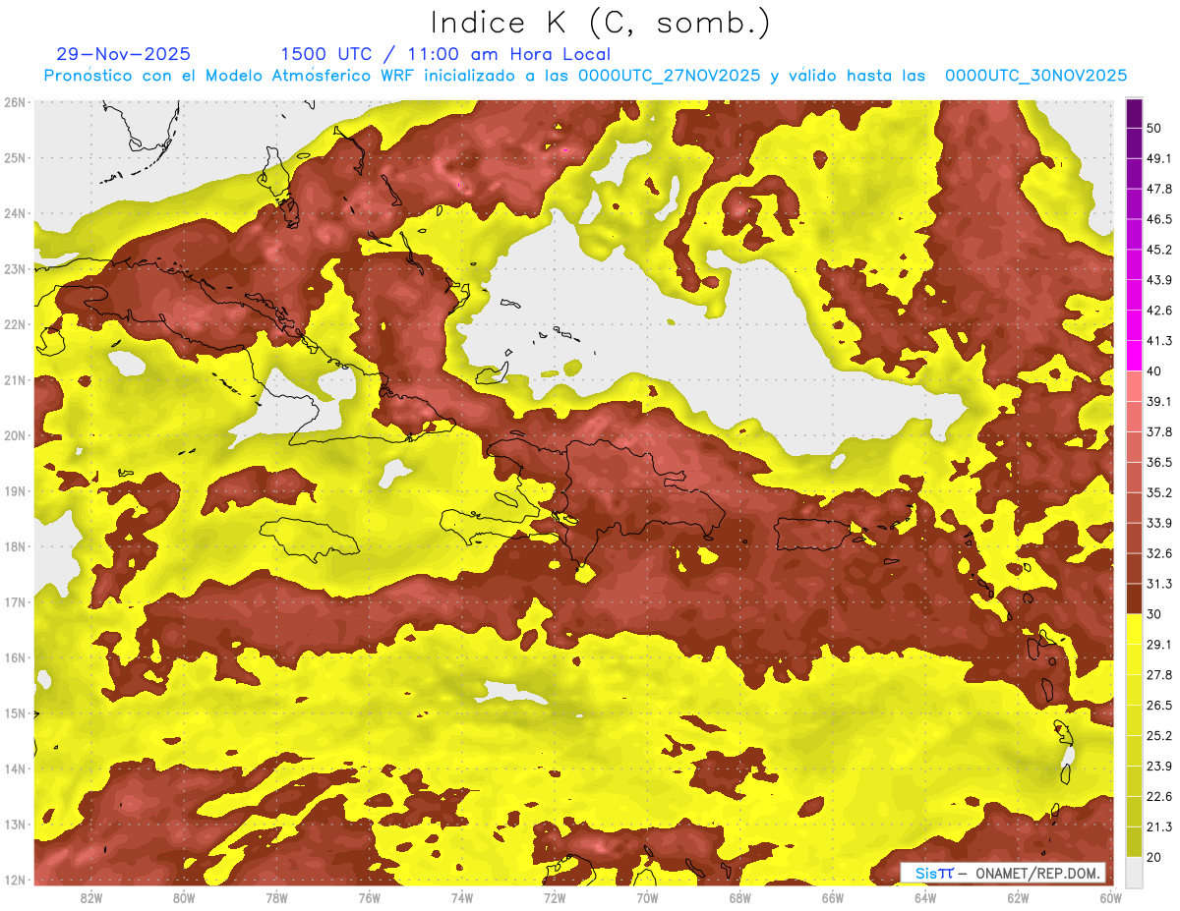The width and height of the screenshot is (1180, 911).
Task: Click the map title "Indice K (C, somb.)"
Action: point(600,23)
